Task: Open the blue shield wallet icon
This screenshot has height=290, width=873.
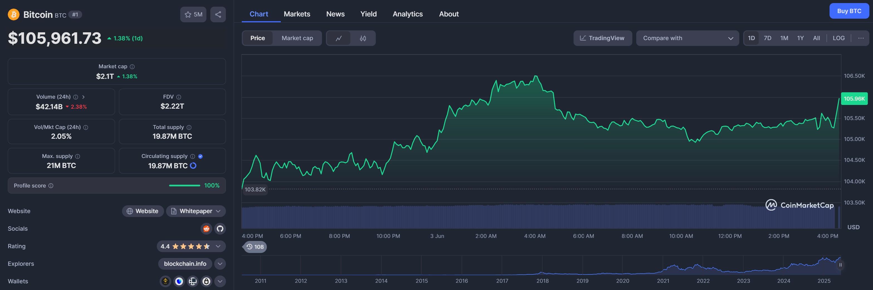Action: click(x=179, y=281)
